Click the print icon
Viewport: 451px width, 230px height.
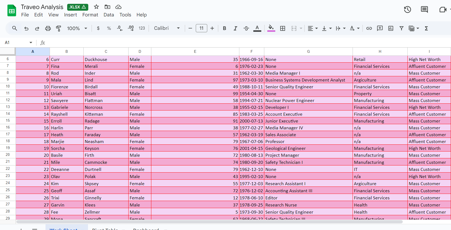pos(48,28)
